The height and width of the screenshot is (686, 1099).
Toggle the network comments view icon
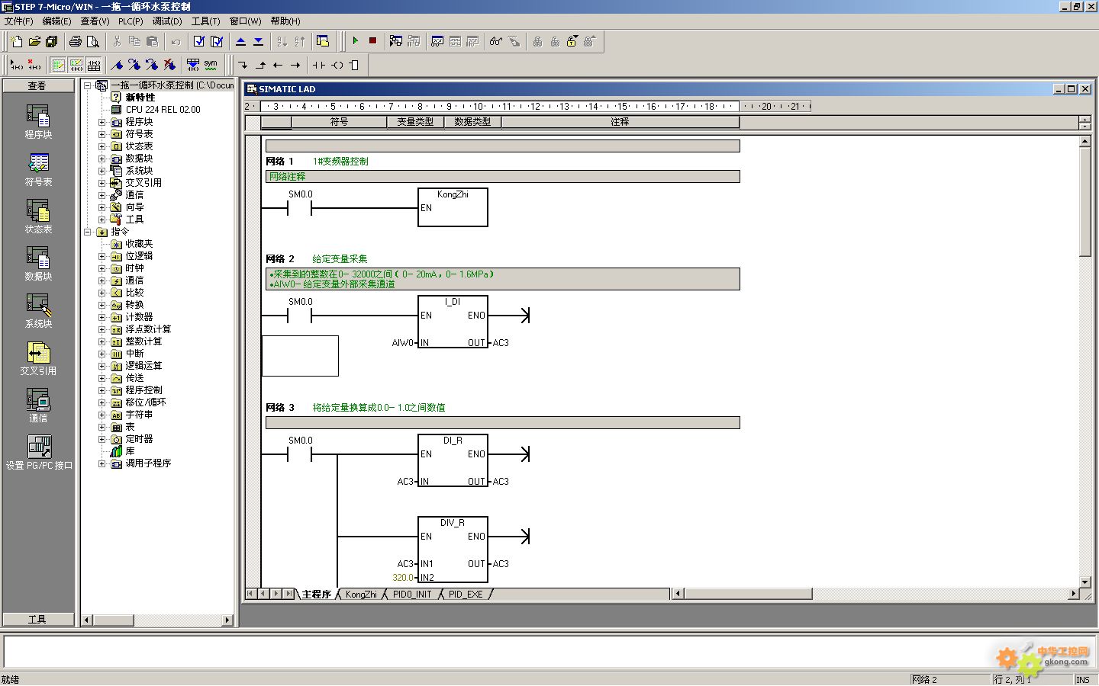[x=76, y=65]
